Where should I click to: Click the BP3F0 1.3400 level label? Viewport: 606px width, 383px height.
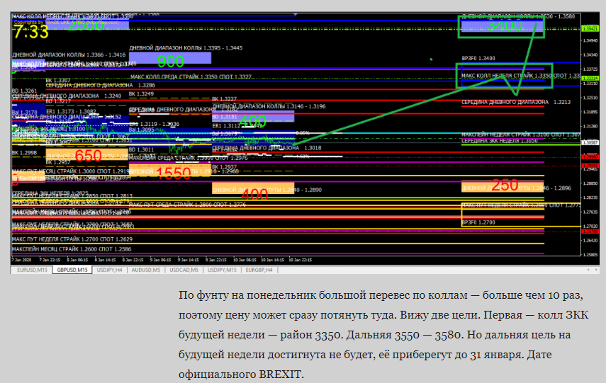tap(478, 58)
